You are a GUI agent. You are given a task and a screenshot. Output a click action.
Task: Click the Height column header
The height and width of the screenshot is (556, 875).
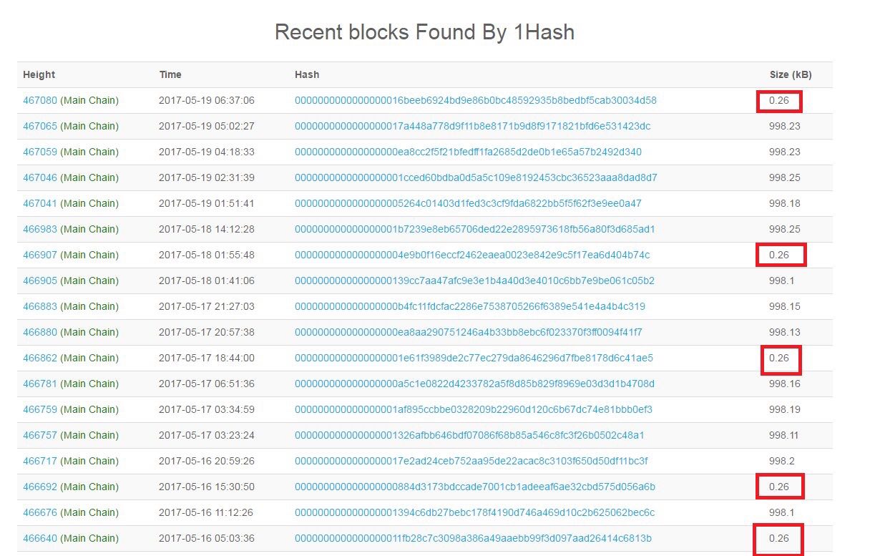(39, 74)
